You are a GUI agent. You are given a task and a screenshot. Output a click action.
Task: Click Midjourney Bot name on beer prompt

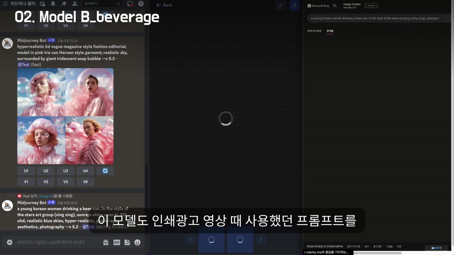[x=32, y=202]
